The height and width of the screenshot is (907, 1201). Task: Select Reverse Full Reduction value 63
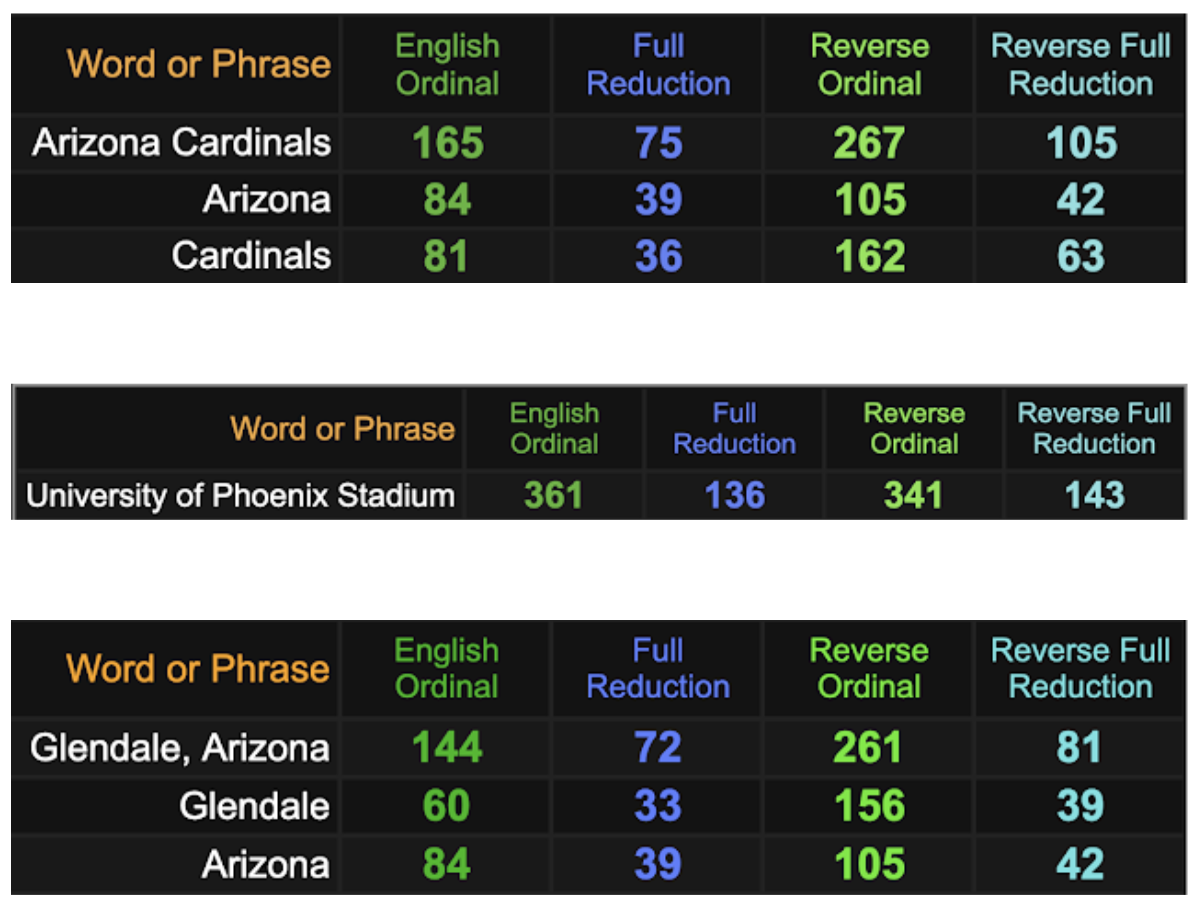point(1081,256)
